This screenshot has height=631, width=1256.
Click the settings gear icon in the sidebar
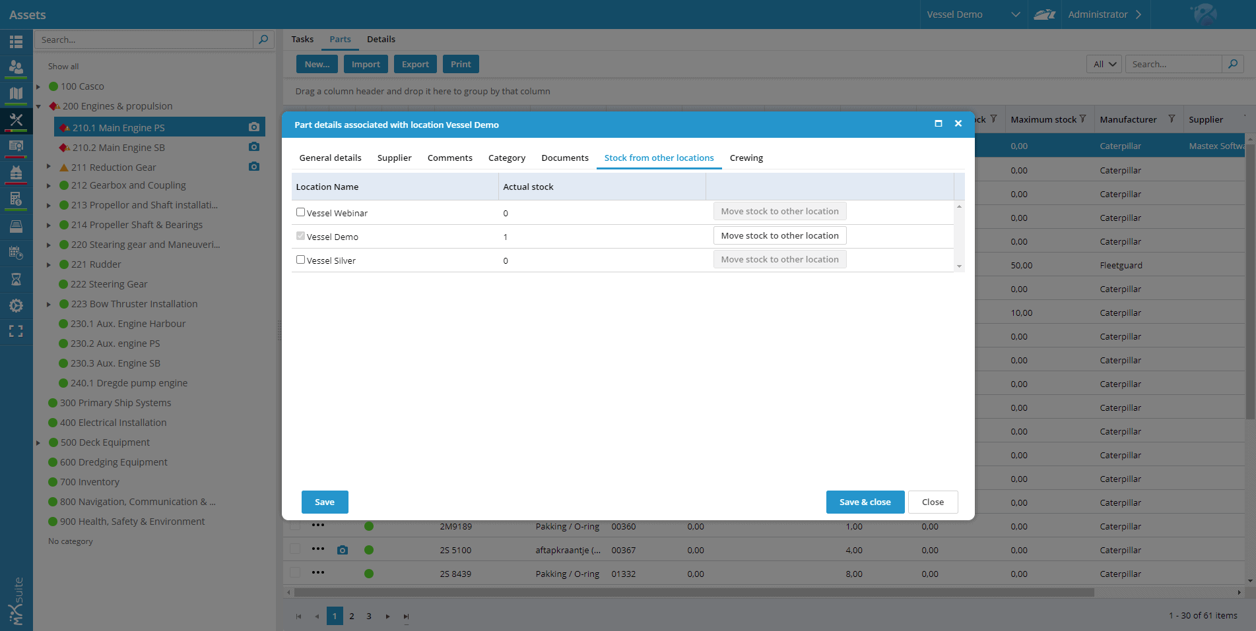[x=16, y=306]
